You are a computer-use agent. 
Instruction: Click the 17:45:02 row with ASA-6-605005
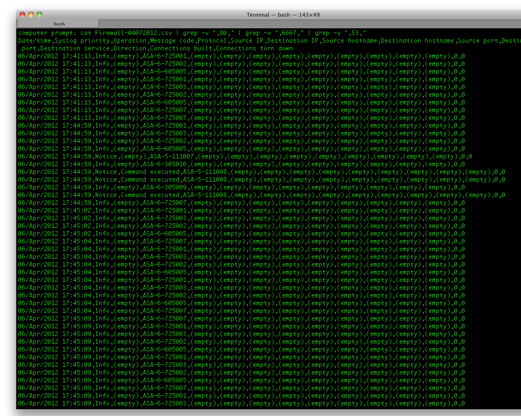[x=241, y=234]
